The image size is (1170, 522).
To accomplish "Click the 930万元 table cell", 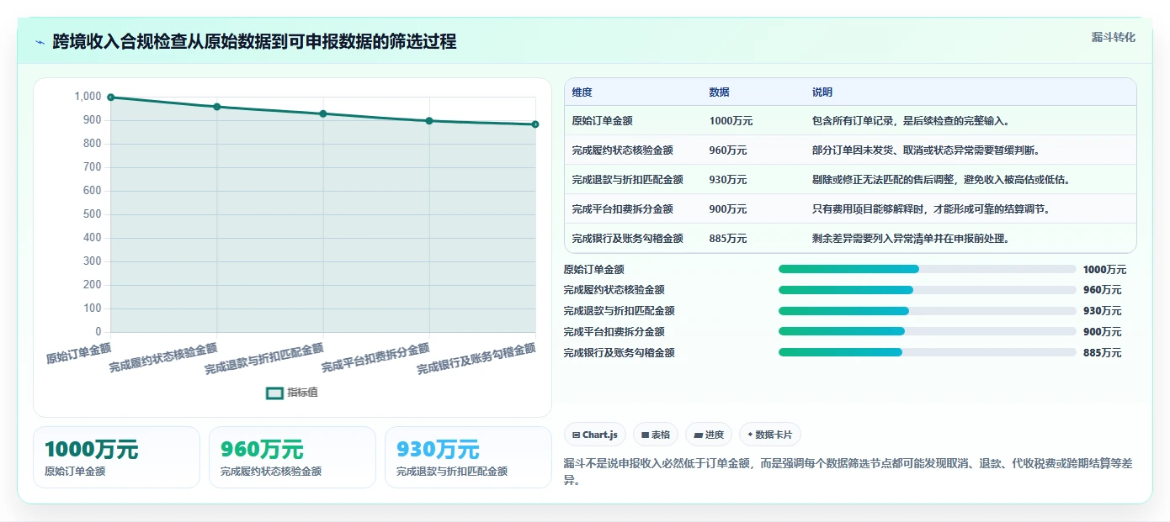I will 728,180.
